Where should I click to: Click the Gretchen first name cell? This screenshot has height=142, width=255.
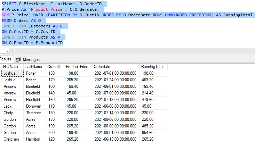coord(13,139)
